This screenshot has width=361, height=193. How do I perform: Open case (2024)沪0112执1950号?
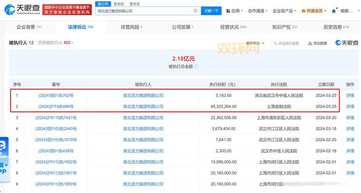[56, 184]
